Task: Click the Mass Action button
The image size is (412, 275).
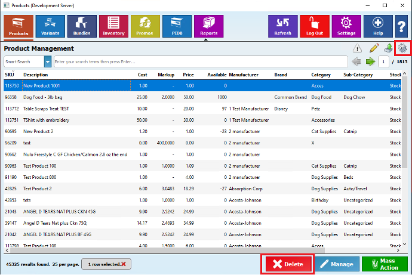Action: click(x=385, y=264)
